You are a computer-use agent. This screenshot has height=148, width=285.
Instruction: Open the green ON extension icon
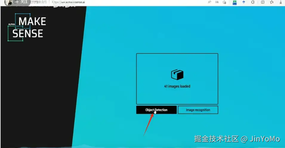coord(235,2)
